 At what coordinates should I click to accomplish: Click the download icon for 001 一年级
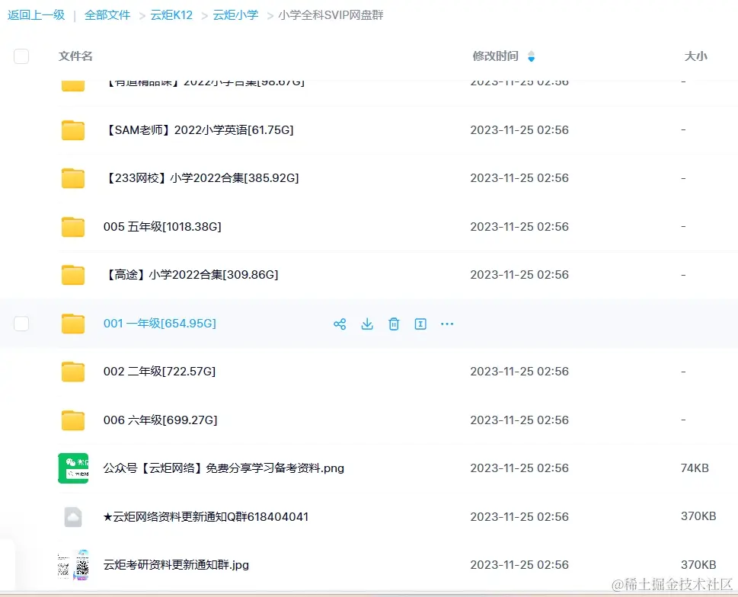pyautogui.click(x=367, y=324)
